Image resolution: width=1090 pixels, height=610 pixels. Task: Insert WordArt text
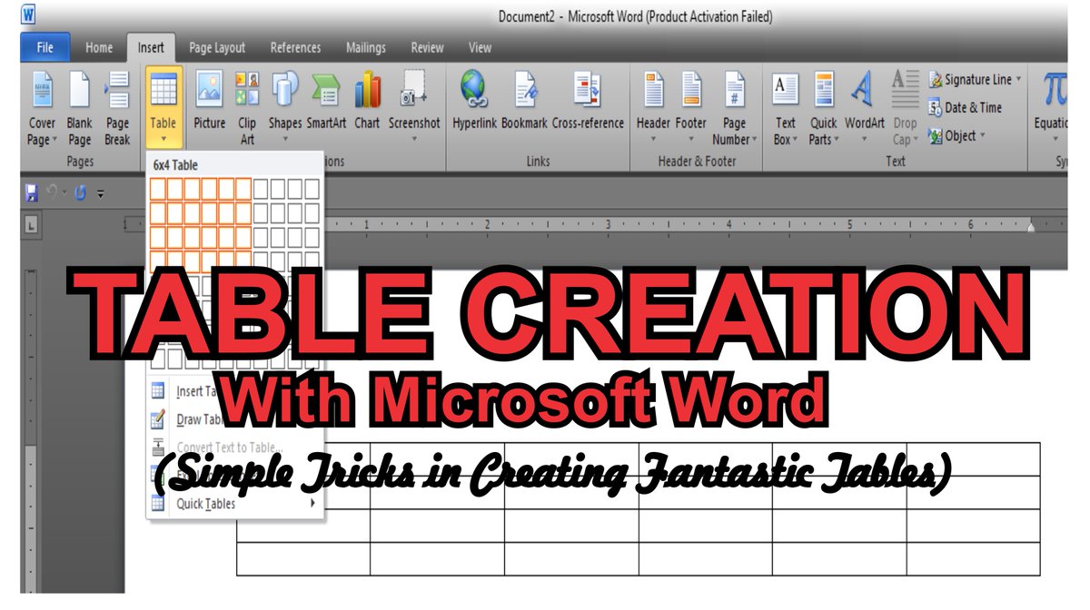click(864, 107)
